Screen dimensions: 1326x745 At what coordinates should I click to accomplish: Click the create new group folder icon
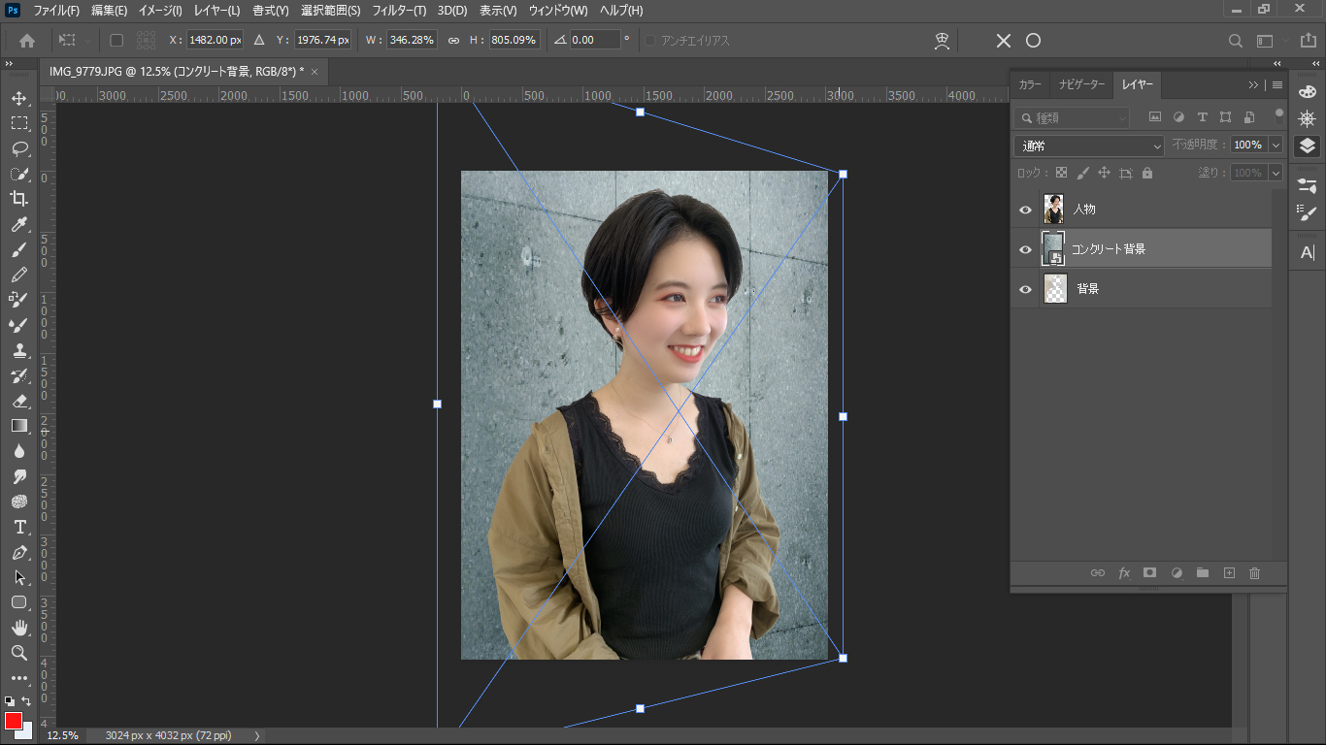[1203, 573]
